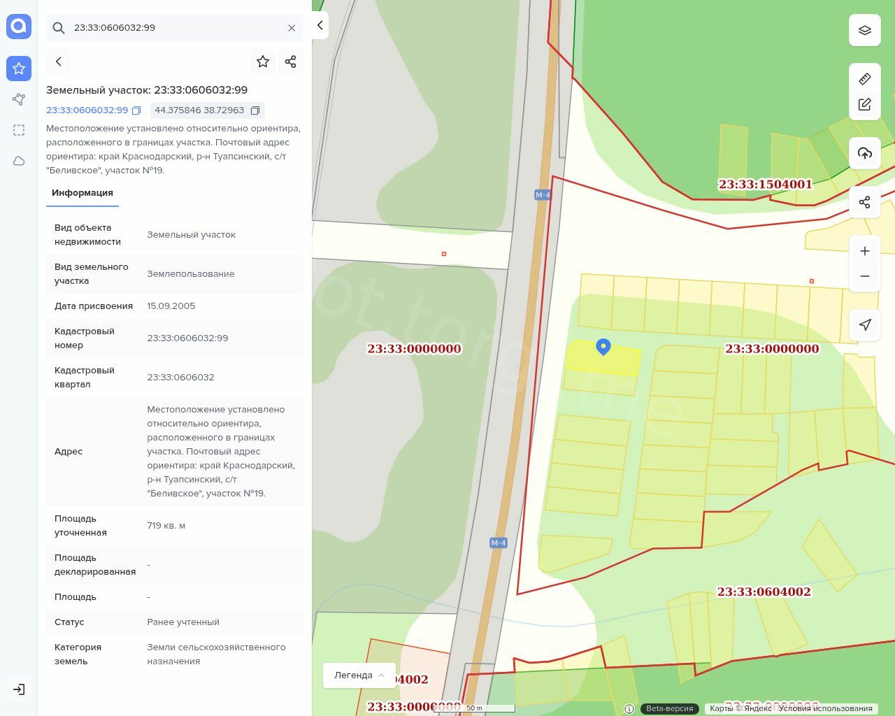Open favorites in the left sidebar

[19, 69]
